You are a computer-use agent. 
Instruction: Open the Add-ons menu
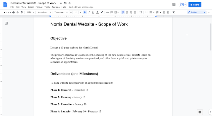click(x=56, y=7)
